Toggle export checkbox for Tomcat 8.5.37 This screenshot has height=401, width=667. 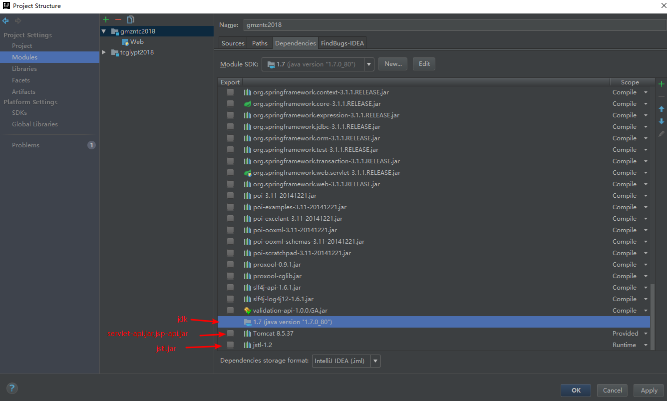pyautogui.click(x=230, y=334)
